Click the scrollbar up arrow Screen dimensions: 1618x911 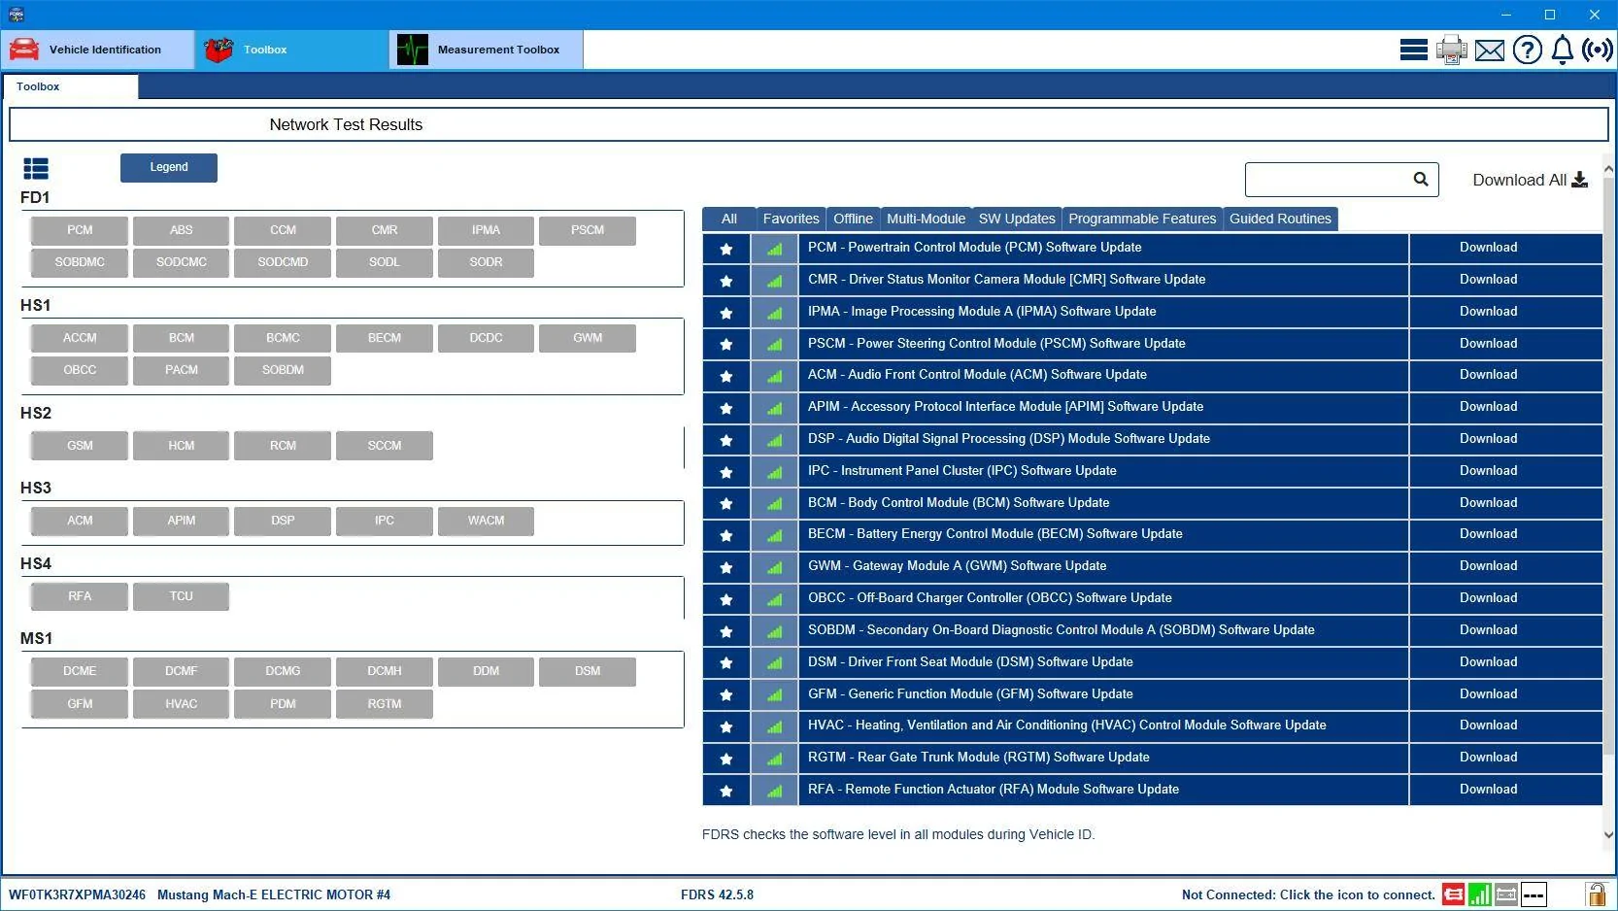[1609, 169]
